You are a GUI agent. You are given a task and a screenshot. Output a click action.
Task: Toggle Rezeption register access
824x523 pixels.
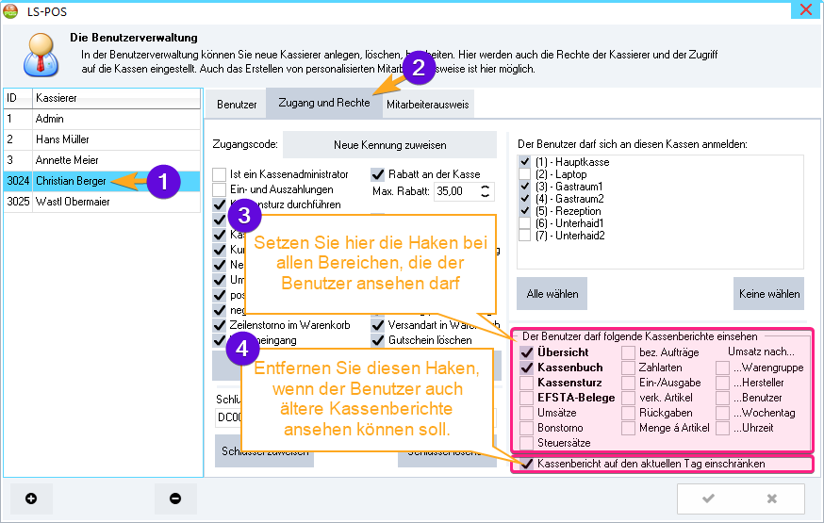coord(524,211)
